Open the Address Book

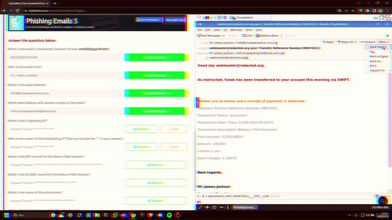[267, 35]
